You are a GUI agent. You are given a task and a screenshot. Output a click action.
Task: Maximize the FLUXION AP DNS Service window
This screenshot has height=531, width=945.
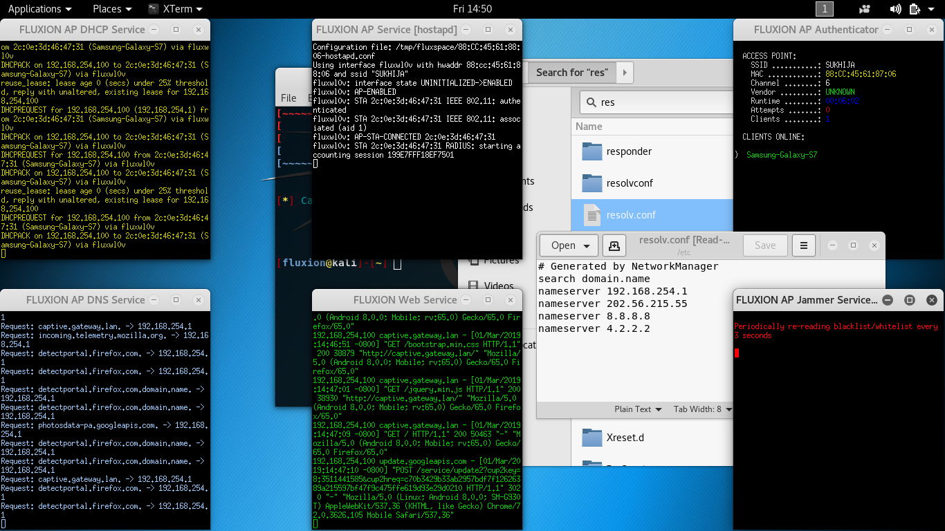[176, 300]
